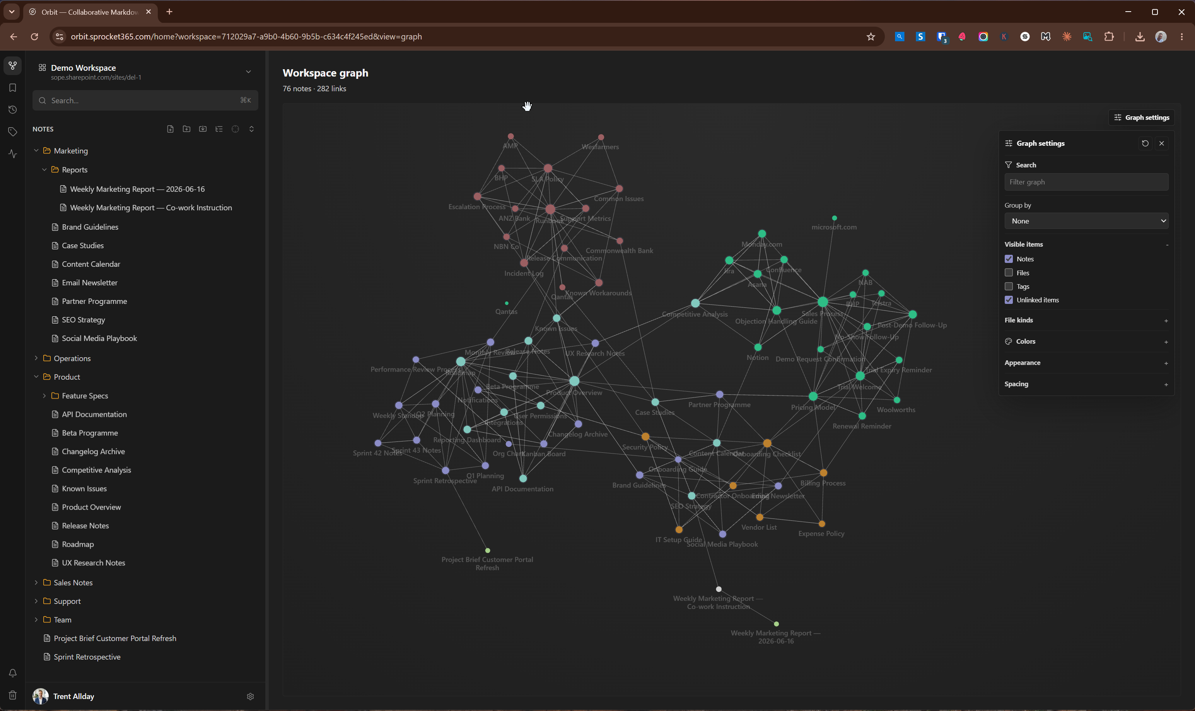Open the API Documentation note in sidebar
Viewport: 1195px width, 711px height.
(x=94, y=414)
